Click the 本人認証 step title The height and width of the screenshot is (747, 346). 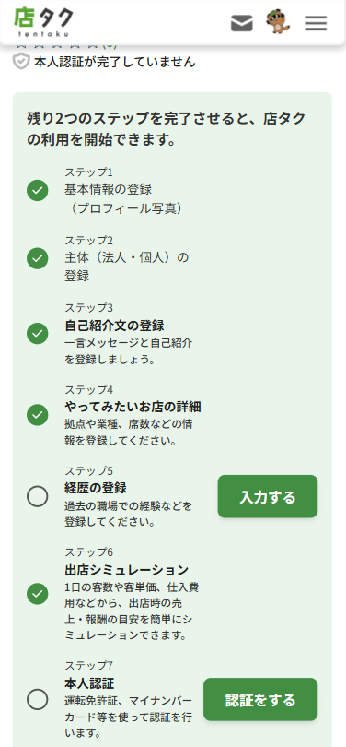coord(89,684)
